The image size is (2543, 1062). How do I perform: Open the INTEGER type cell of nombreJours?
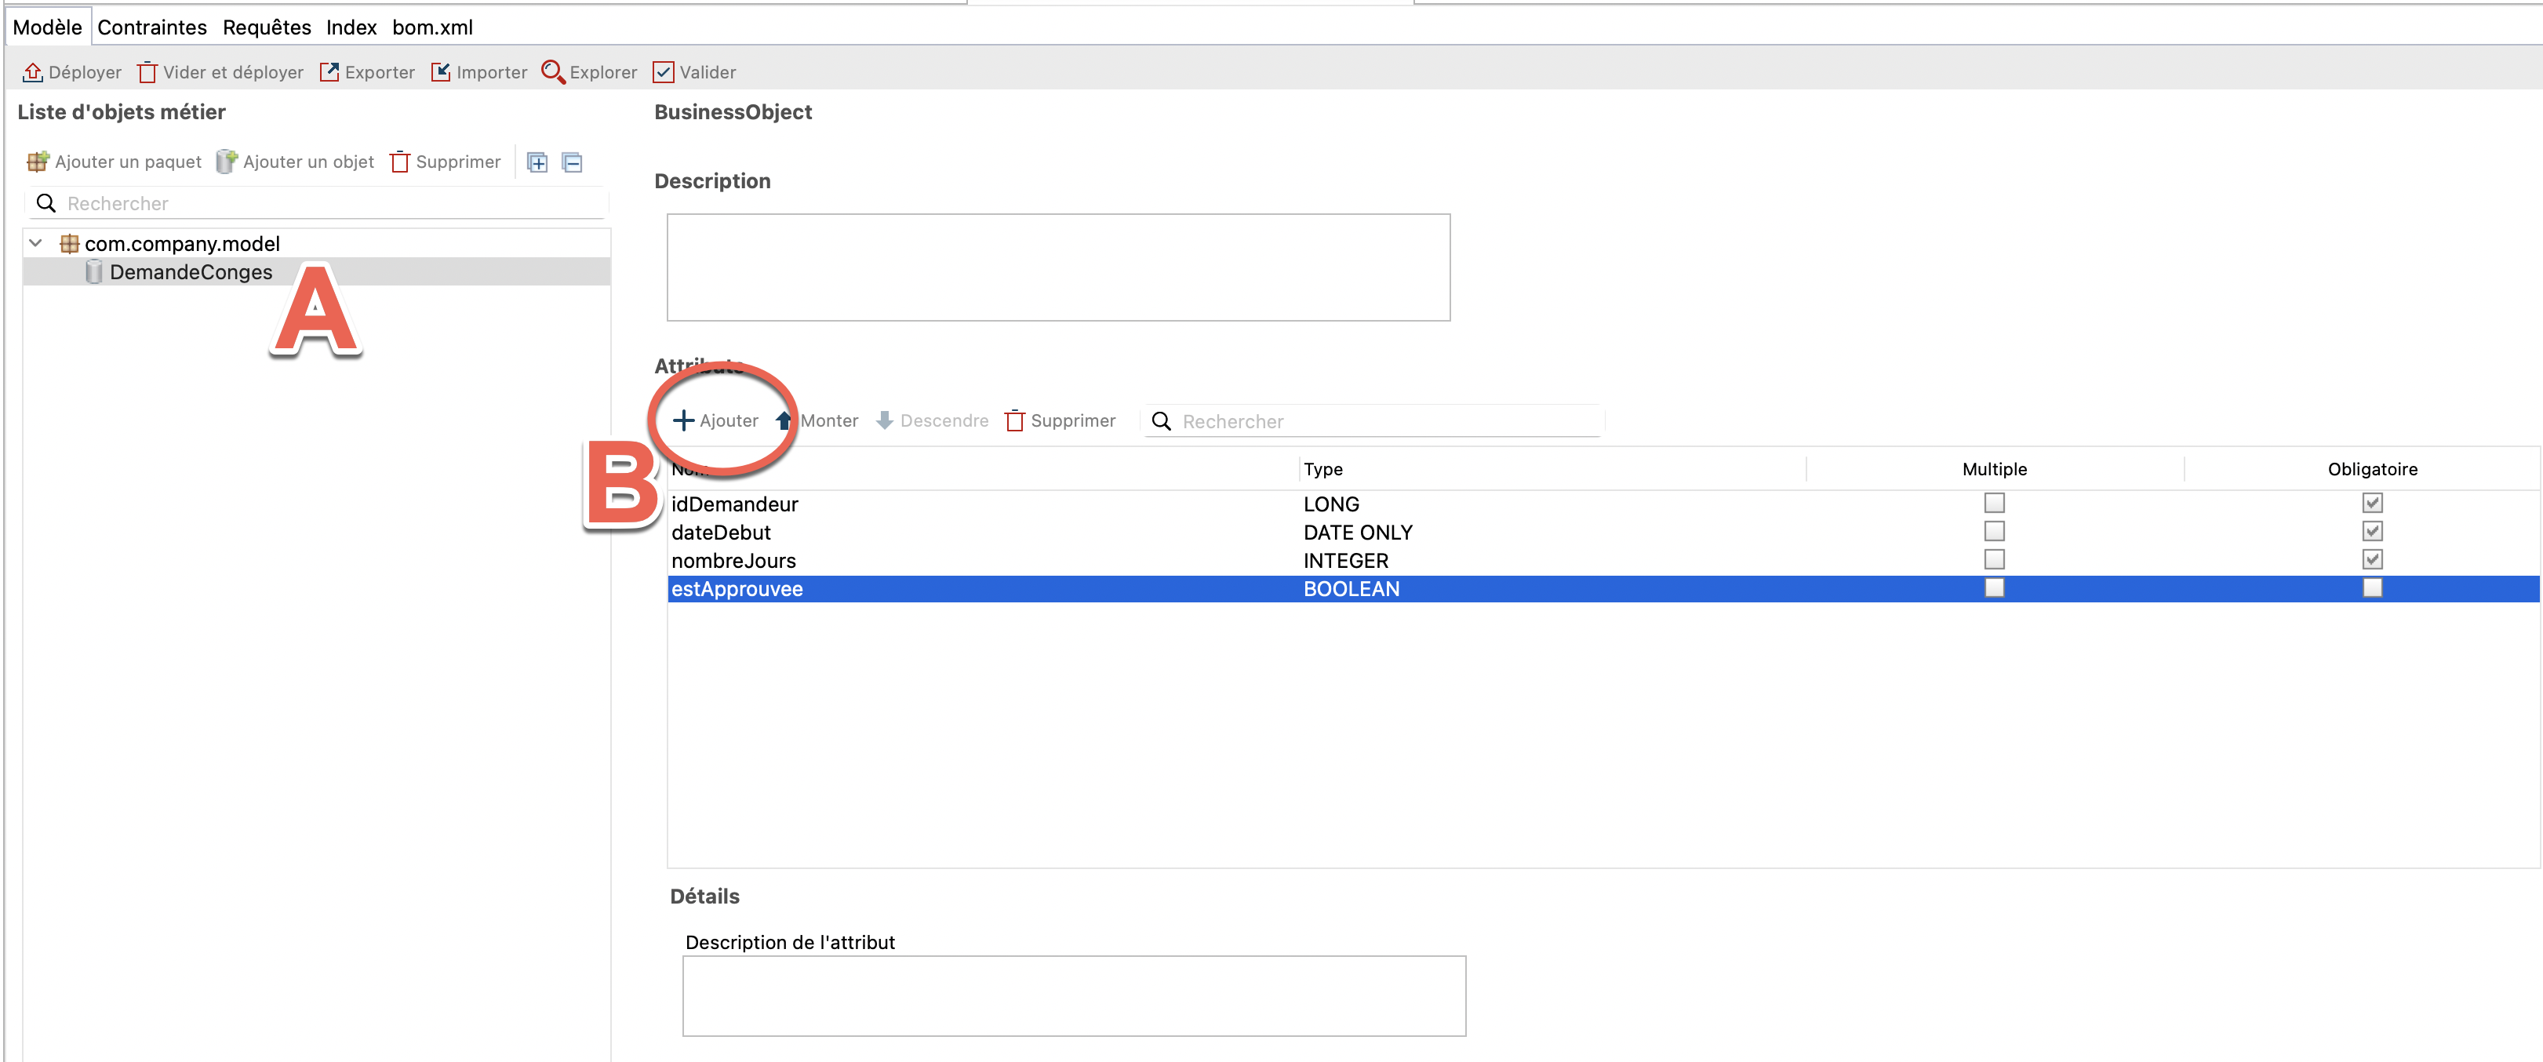click(1345, 561)
